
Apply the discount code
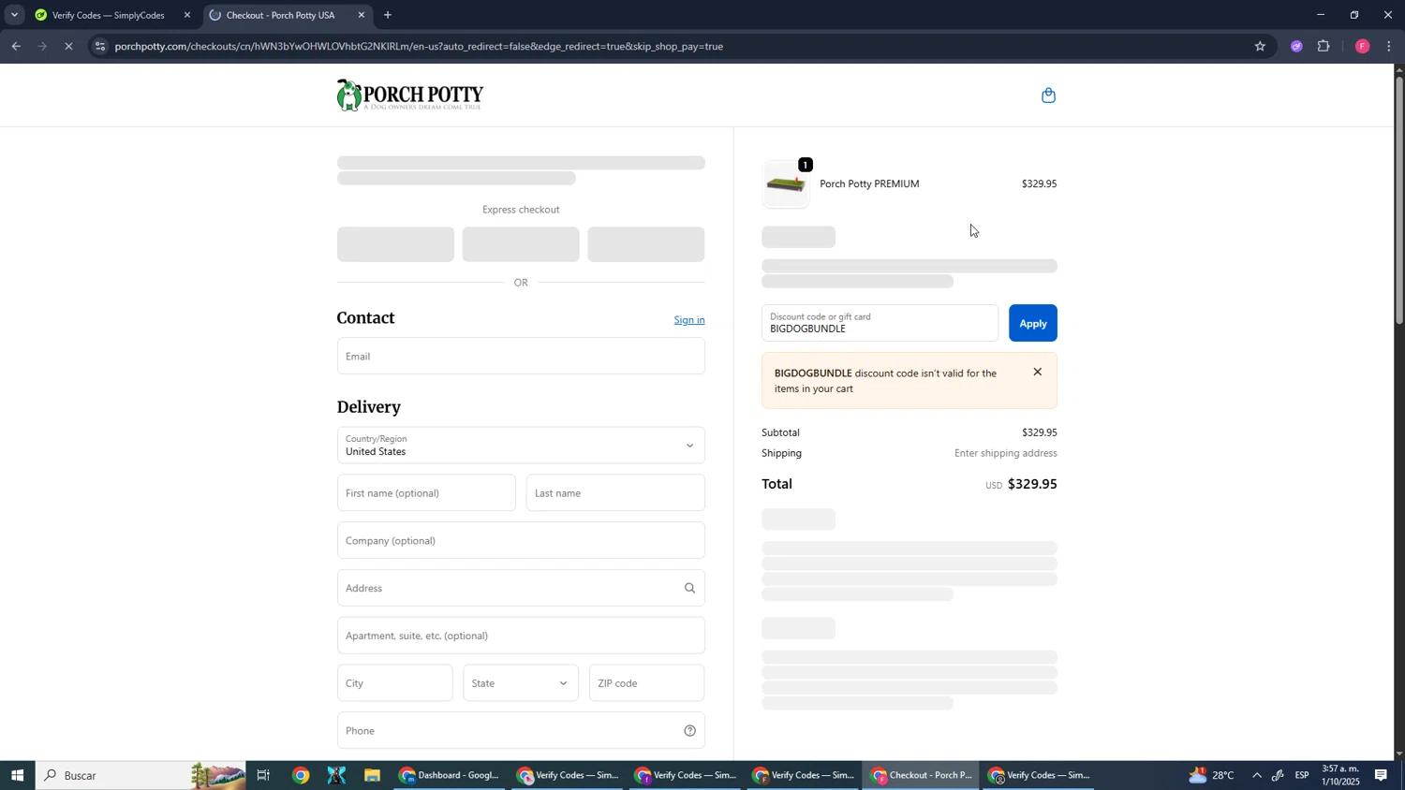(x=1032, y=323)
